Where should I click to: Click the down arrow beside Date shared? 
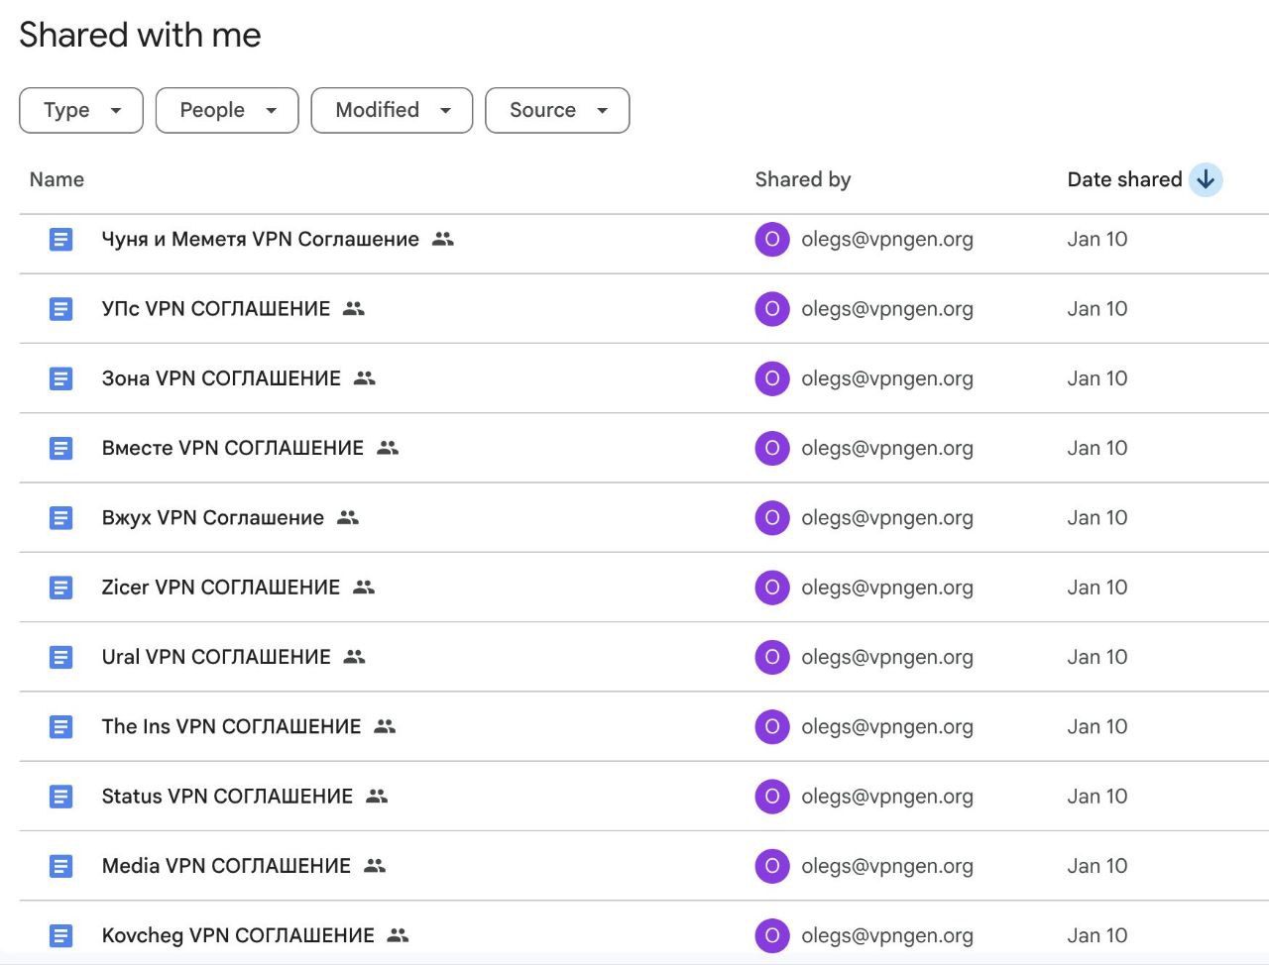point(1205,179)
